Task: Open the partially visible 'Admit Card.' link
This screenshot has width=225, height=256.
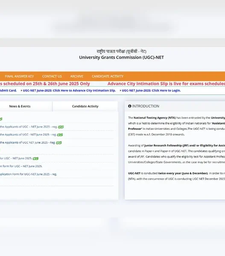Action: (x=8, y=90)
